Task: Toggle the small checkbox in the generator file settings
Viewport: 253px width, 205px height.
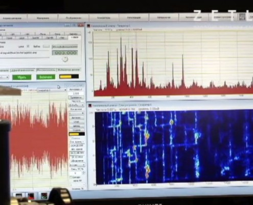Action: click(x=28, y=46)
